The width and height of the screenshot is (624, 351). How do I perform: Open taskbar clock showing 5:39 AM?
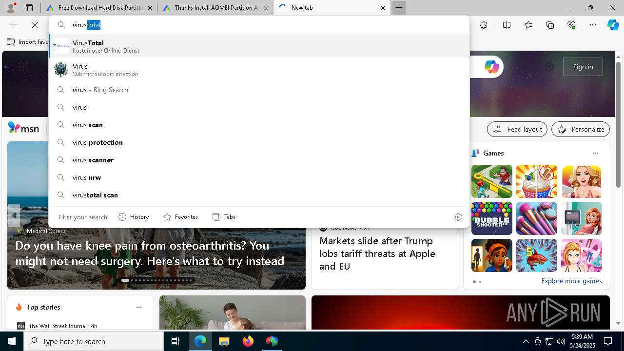[582, 341]
